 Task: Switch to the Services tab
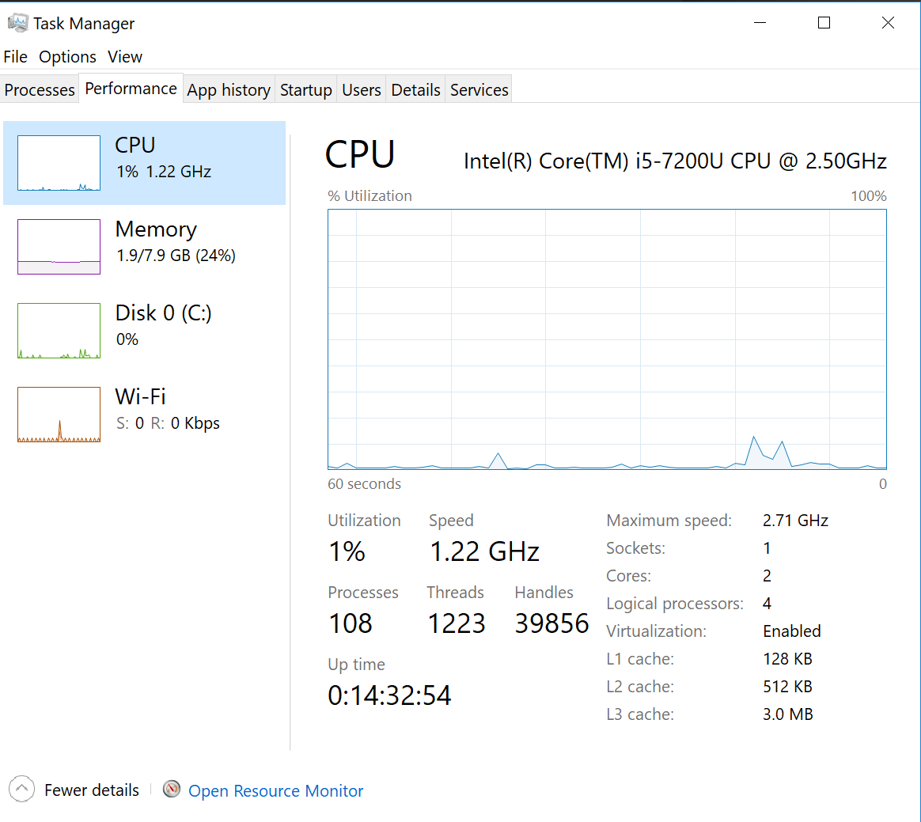[478, 89]
